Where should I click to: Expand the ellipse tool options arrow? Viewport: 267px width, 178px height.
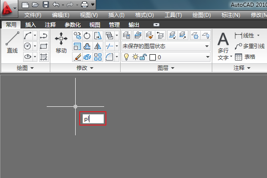tap(35, 57)
